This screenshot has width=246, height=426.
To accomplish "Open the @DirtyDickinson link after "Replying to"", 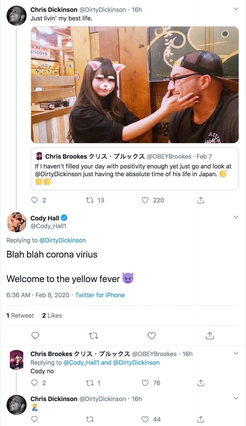I will click(62, 240).
